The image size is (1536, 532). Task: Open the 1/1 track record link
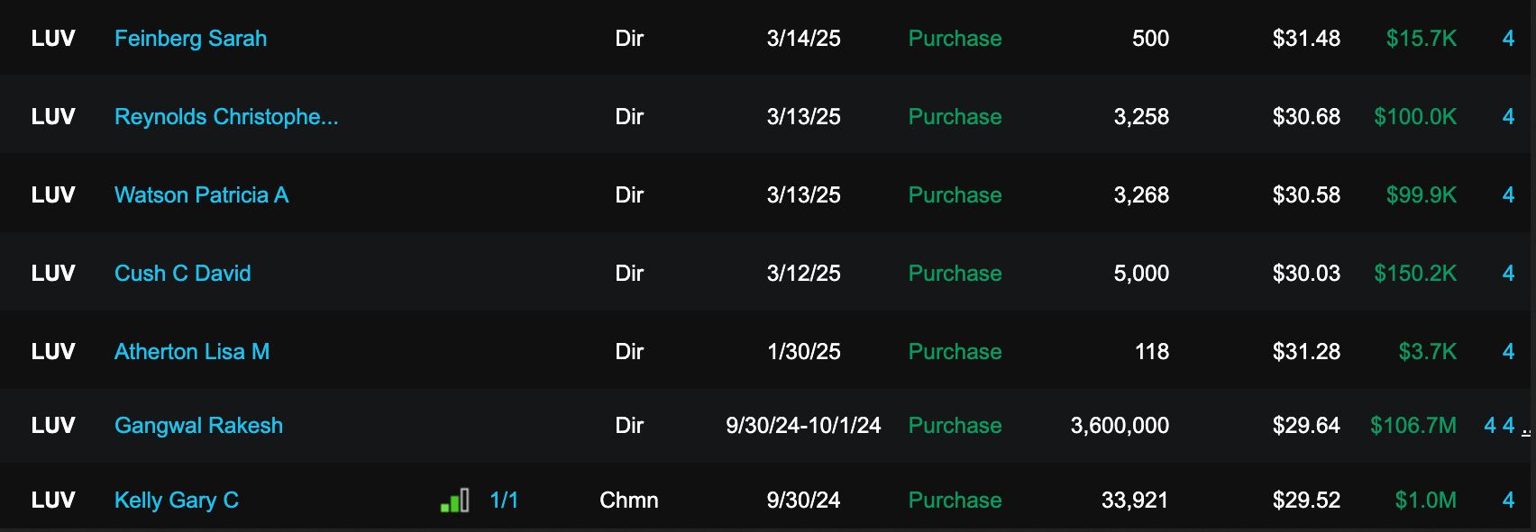504,500
